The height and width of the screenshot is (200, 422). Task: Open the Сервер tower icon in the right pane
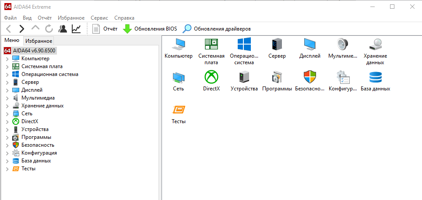[x=277, y=44]
